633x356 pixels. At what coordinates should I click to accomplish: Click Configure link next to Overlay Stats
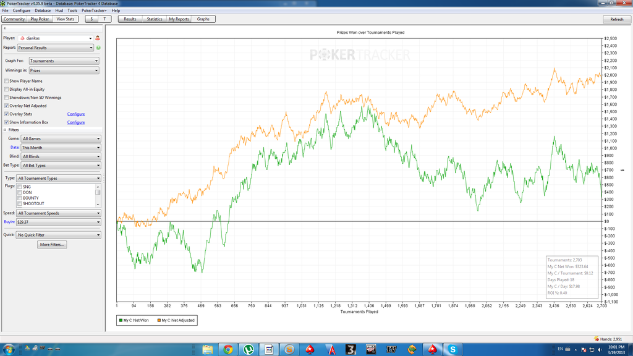[x=76, y=114]
